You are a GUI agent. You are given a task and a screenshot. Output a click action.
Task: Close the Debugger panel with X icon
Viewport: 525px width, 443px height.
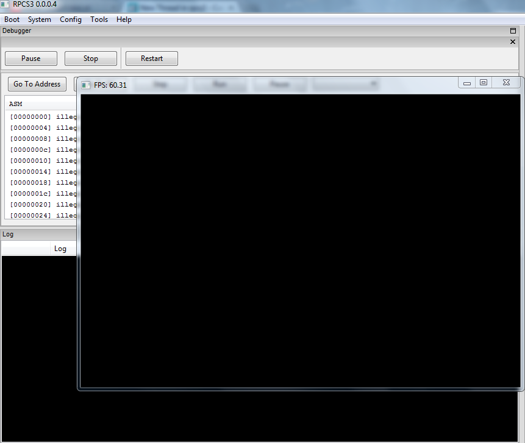point(513,41)
